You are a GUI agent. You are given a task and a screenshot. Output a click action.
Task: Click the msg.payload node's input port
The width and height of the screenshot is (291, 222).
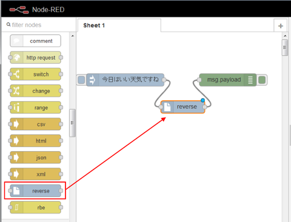(x=199, y=80)
